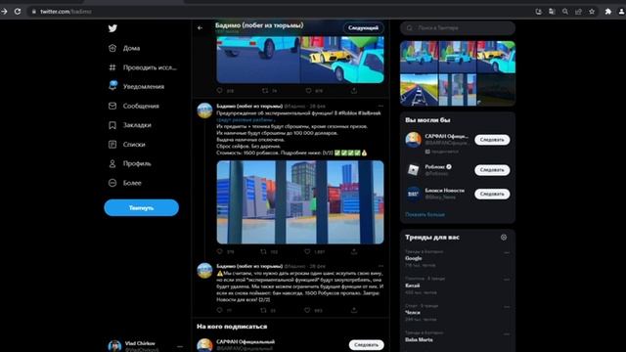Go to Профиль page
Image resolution: width=626 pixels, height=352 pixels.
[x=137, y=163]
